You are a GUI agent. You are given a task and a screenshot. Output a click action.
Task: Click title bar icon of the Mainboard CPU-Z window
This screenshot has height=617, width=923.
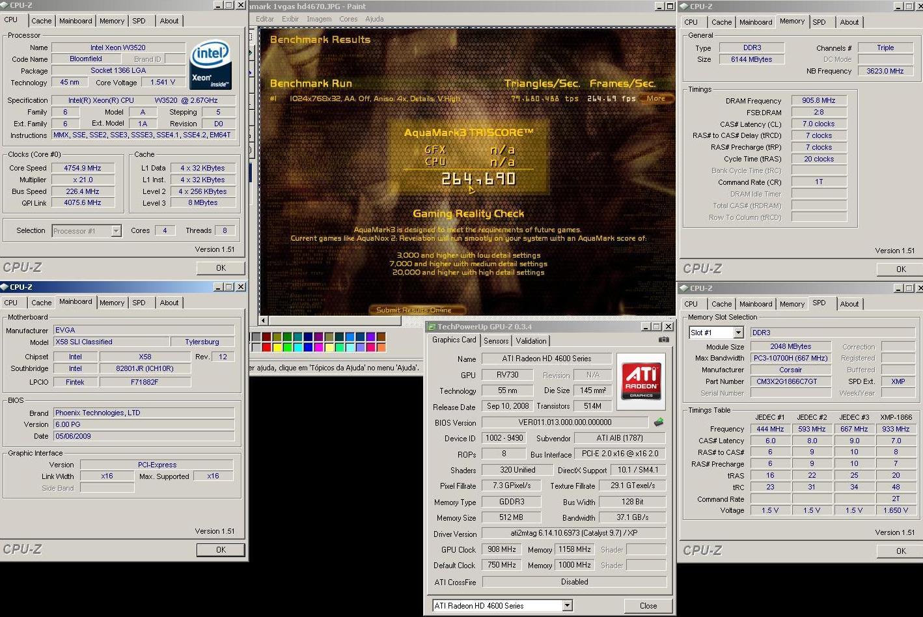click(5, 287)
